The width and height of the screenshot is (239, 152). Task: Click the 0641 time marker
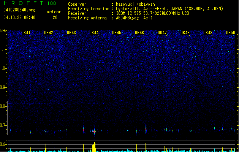coord(26,33)
